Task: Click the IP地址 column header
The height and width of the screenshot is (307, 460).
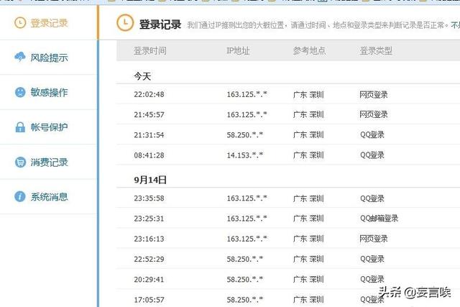Action: (x=238, y=51)
